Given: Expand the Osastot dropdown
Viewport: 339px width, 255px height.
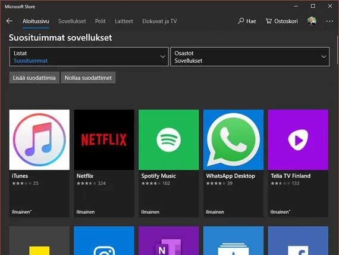Looking at the screenshot, I should (250, 57).
